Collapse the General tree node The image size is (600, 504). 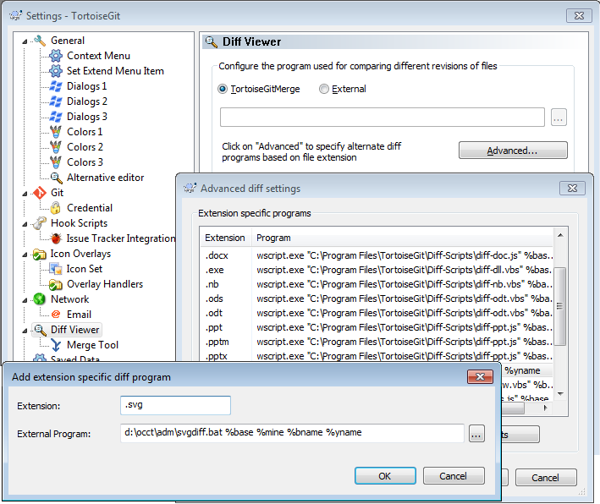click(x=25, y=41)
